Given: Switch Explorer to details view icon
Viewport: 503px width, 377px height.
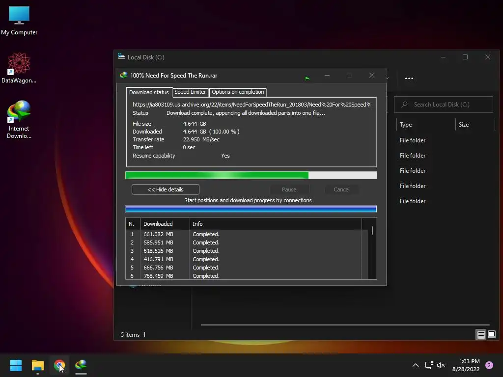Looking at the screenshot, I should click(481, 335).
